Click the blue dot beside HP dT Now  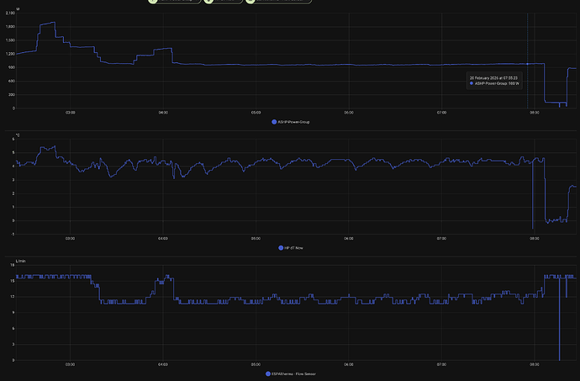pyautogui.click(x=281, y=247)
